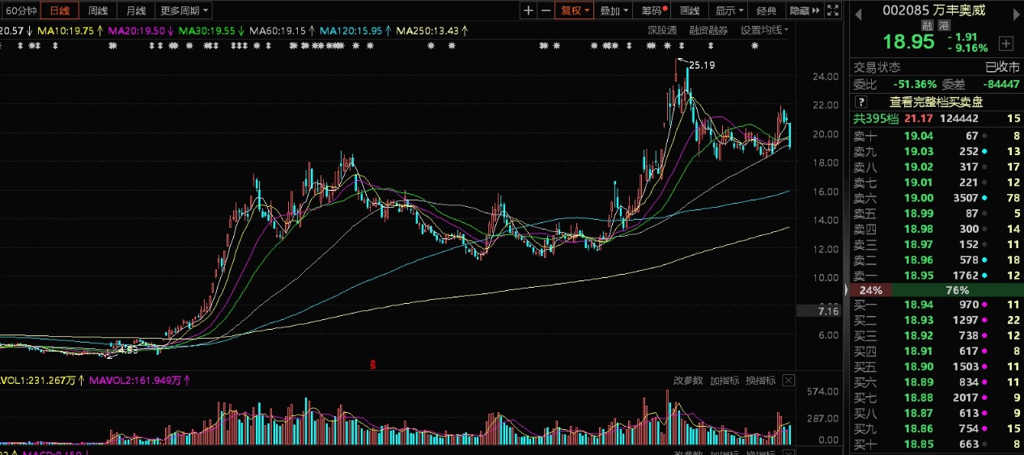
Task: Zoom in chart with plus icon
Action: tap(529, 11)
